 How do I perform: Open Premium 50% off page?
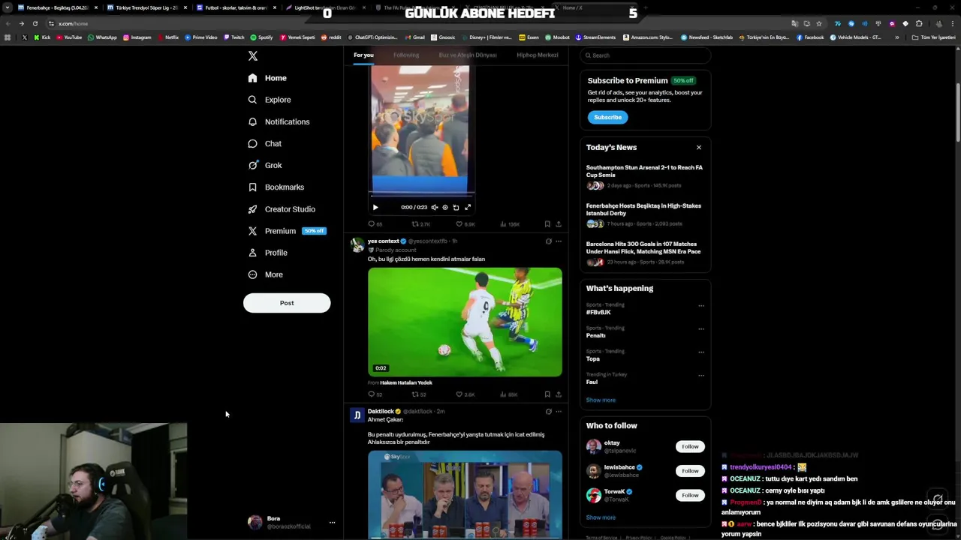tap(287, 231)
